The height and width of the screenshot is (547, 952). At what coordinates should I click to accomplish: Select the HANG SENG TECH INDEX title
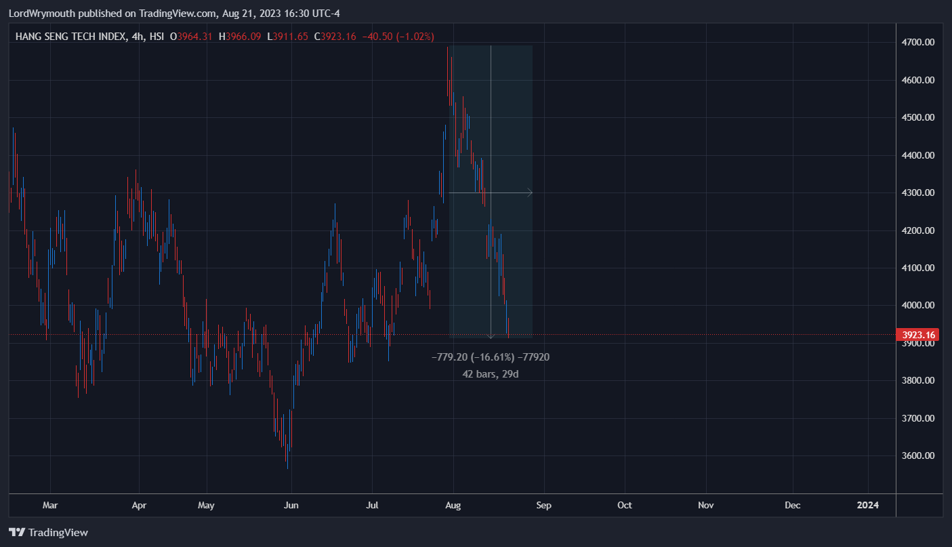tap(70, 37)
